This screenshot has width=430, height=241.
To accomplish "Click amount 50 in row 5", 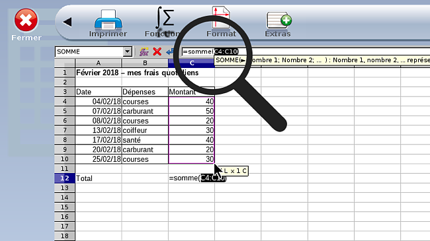I will coord(191,111).
